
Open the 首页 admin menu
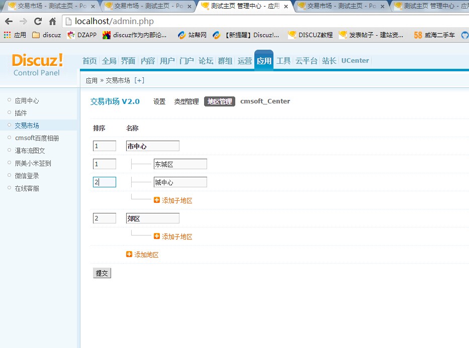tap(90, 61)
